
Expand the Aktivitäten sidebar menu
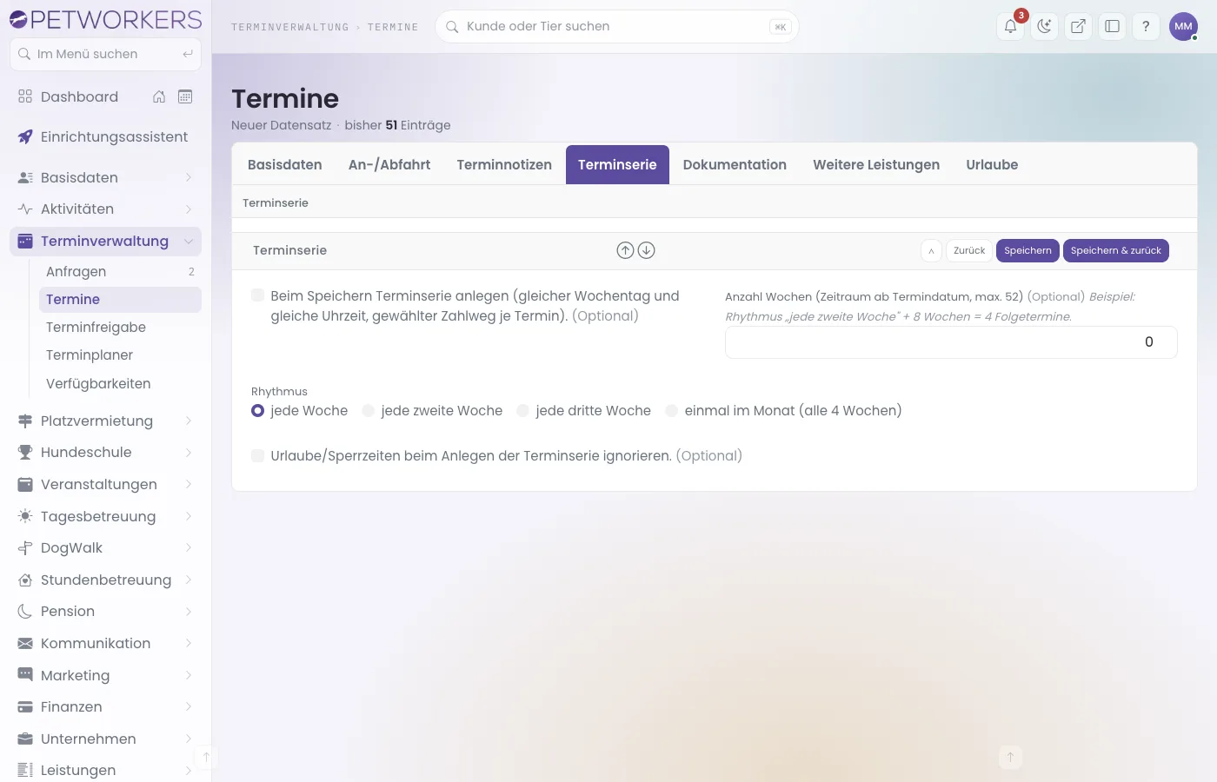click(x=105, y=209)
